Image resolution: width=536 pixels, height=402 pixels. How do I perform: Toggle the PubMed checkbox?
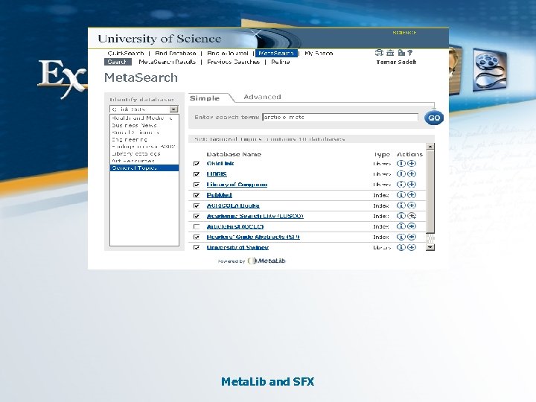197,195
